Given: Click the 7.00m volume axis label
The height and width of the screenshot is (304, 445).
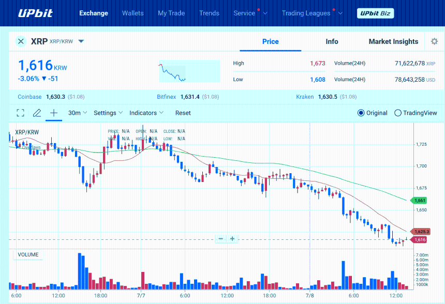Looking at the screenshot, I should click(422, 255).
